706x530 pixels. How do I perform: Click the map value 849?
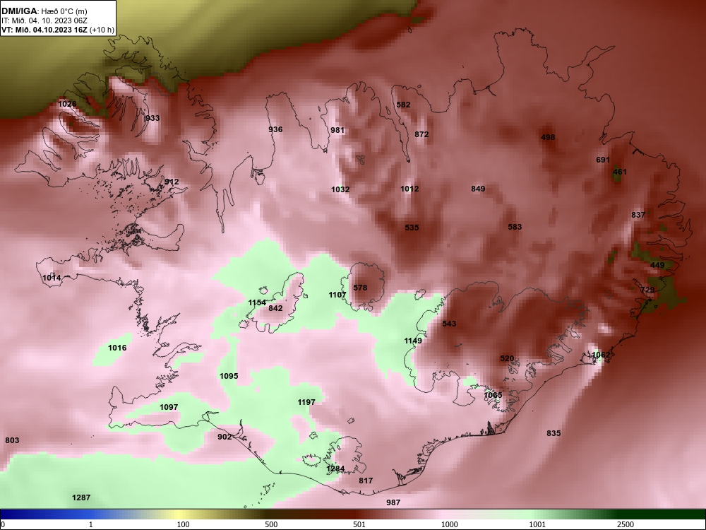click(x=478, y=189)
